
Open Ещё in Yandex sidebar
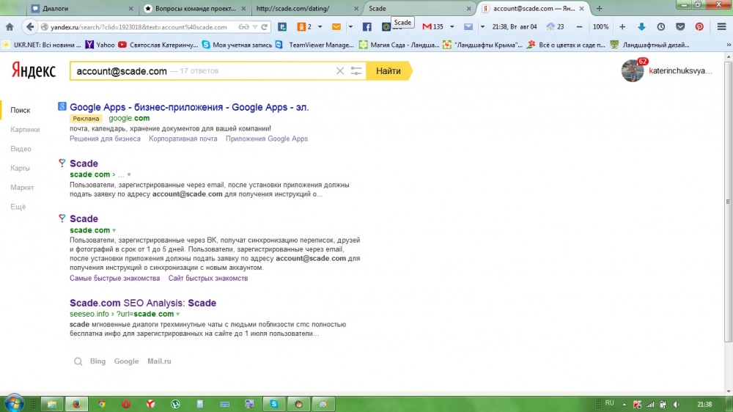click(18, 207)
